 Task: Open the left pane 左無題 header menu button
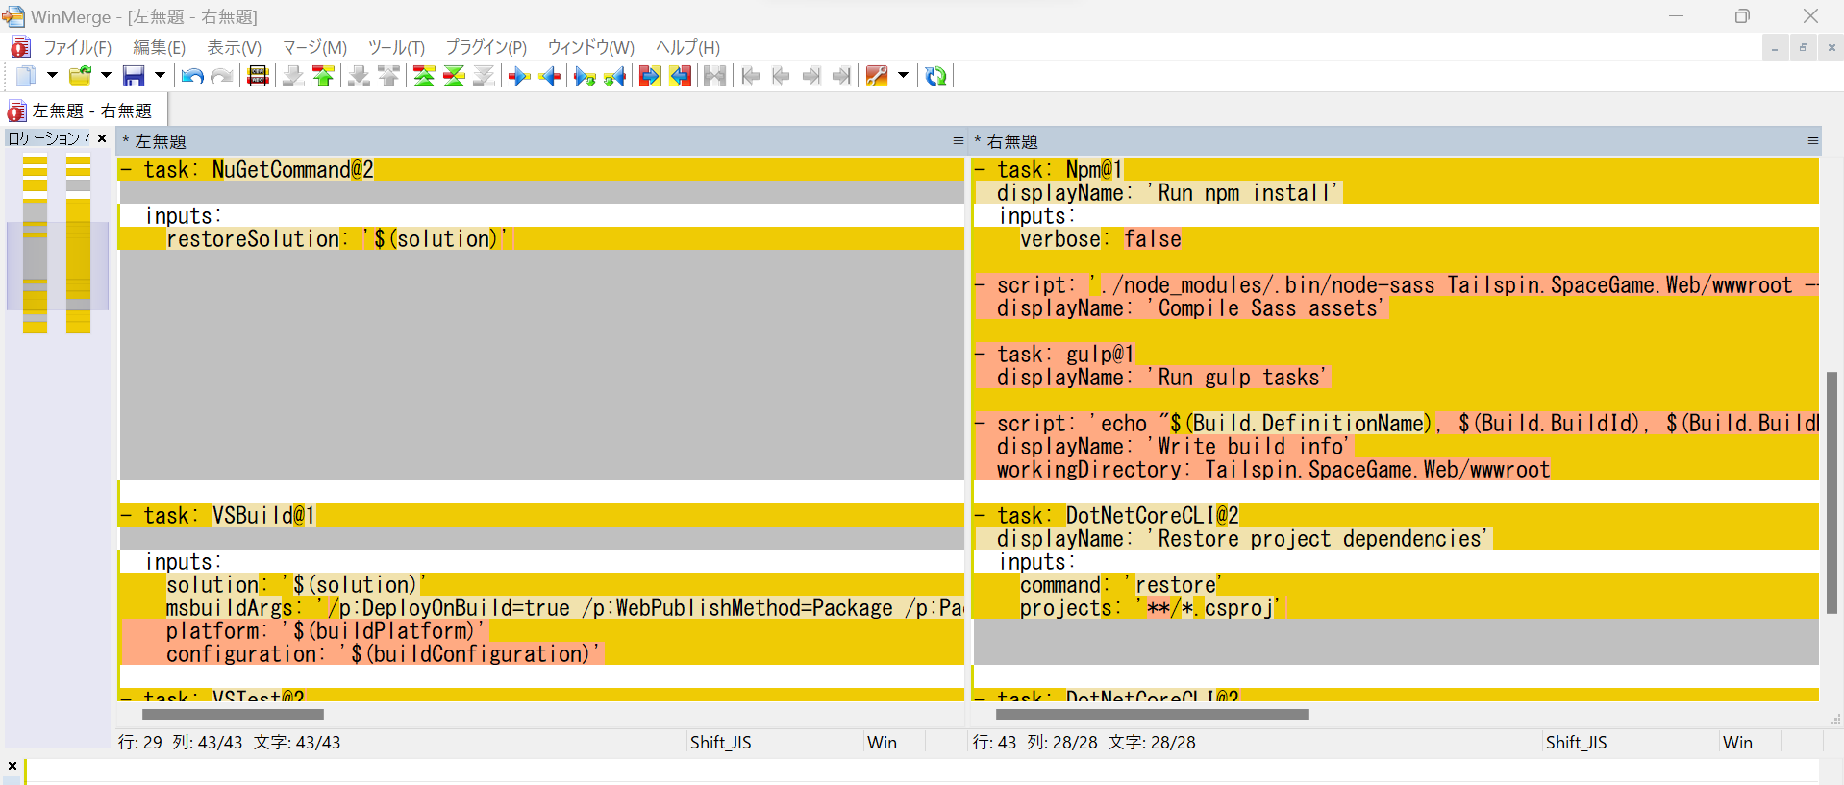click(958, 141)
